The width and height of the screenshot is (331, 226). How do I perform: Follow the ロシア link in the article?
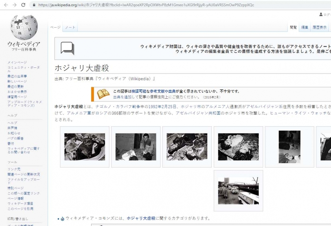coord(102,113)
